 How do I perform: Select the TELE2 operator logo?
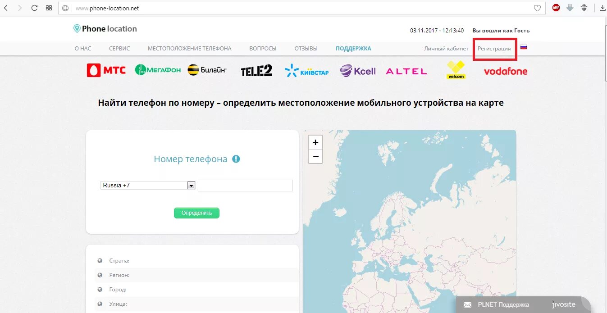[256, 70]
